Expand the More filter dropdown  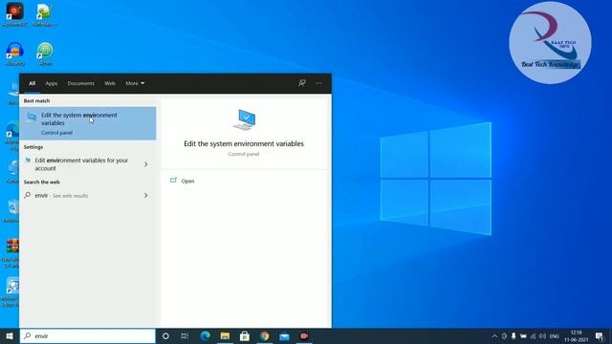135,83
